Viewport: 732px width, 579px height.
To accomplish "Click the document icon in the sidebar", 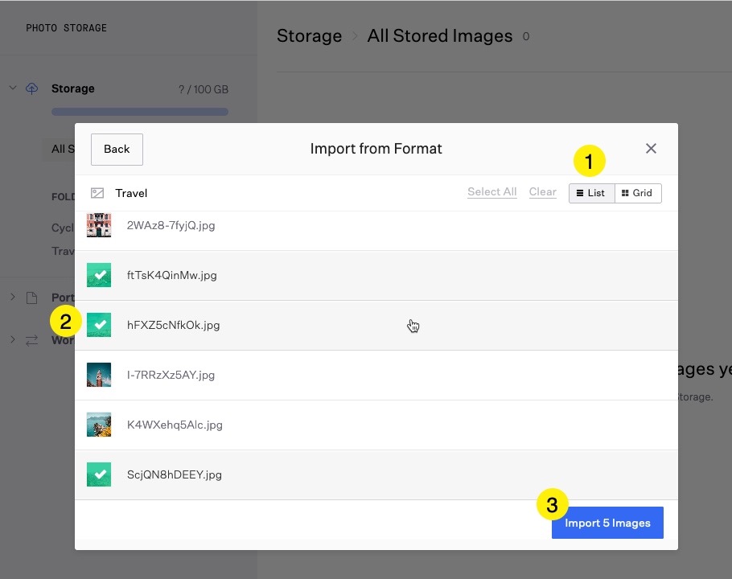I will 32,298.
